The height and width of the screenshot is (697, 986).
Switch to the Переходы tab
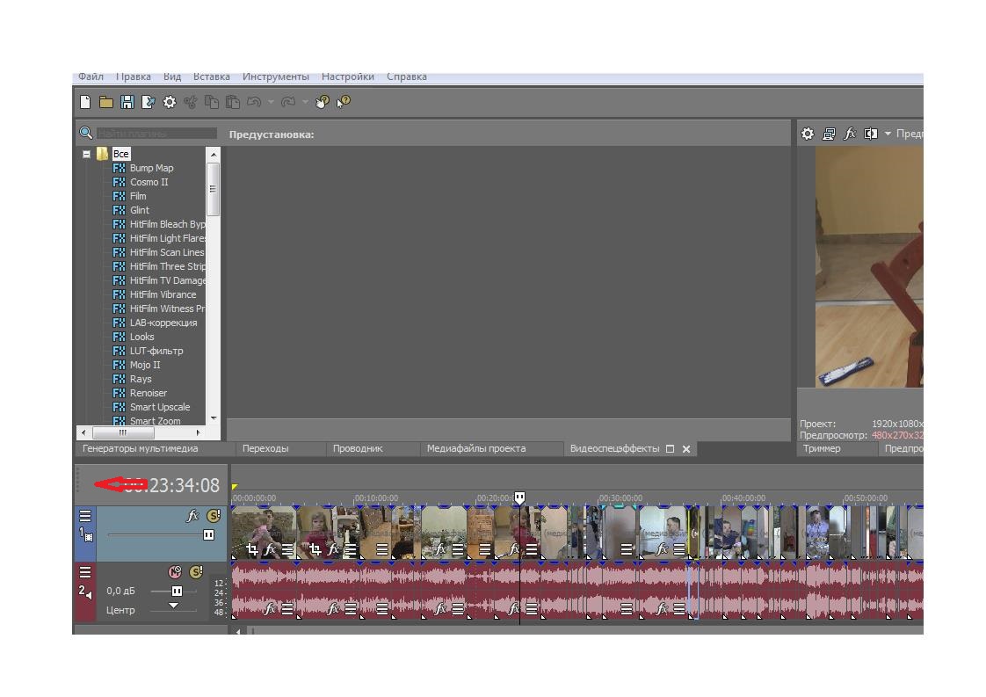point(265,448)
